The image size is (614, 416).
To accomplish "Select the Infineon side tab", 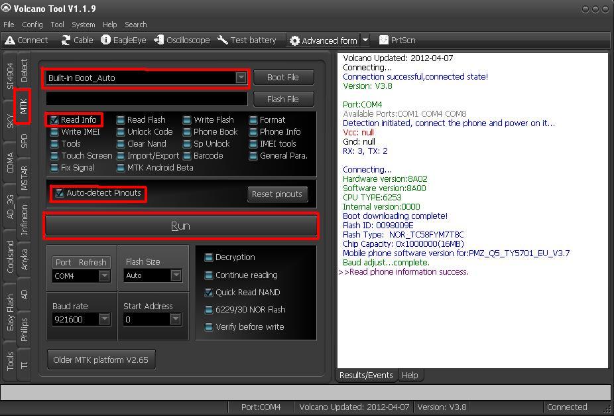I will coord(24,220).
